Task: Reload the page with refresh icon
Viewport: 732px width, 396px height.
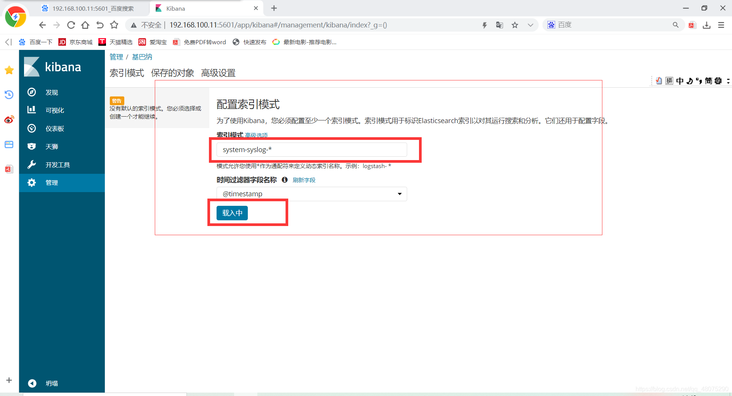Action: coord(71,25)
